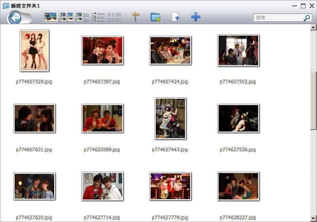This screenshot has height=222, width=317.
Task: Select thumbnail of p774607329.jpg
Action: [x=34, y=51]
